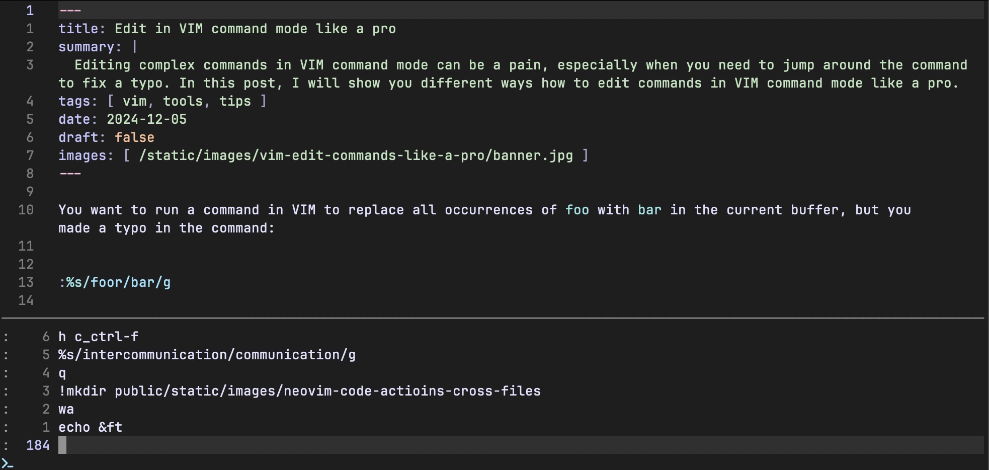
Task: Click the ':%s/foor/bar/g' code line
Action: 115,282
